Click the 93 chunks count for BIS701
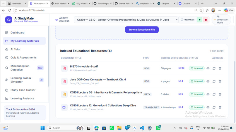This screenshot has height=132, width=236. point(181,68)
